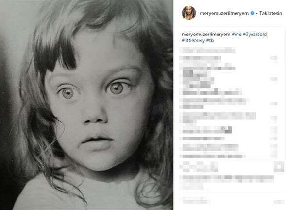The image size is (286, 210).
Task: Focus the blurred add-comment field at the bottom
Action: pyautogui.click(x=196, y=201)
